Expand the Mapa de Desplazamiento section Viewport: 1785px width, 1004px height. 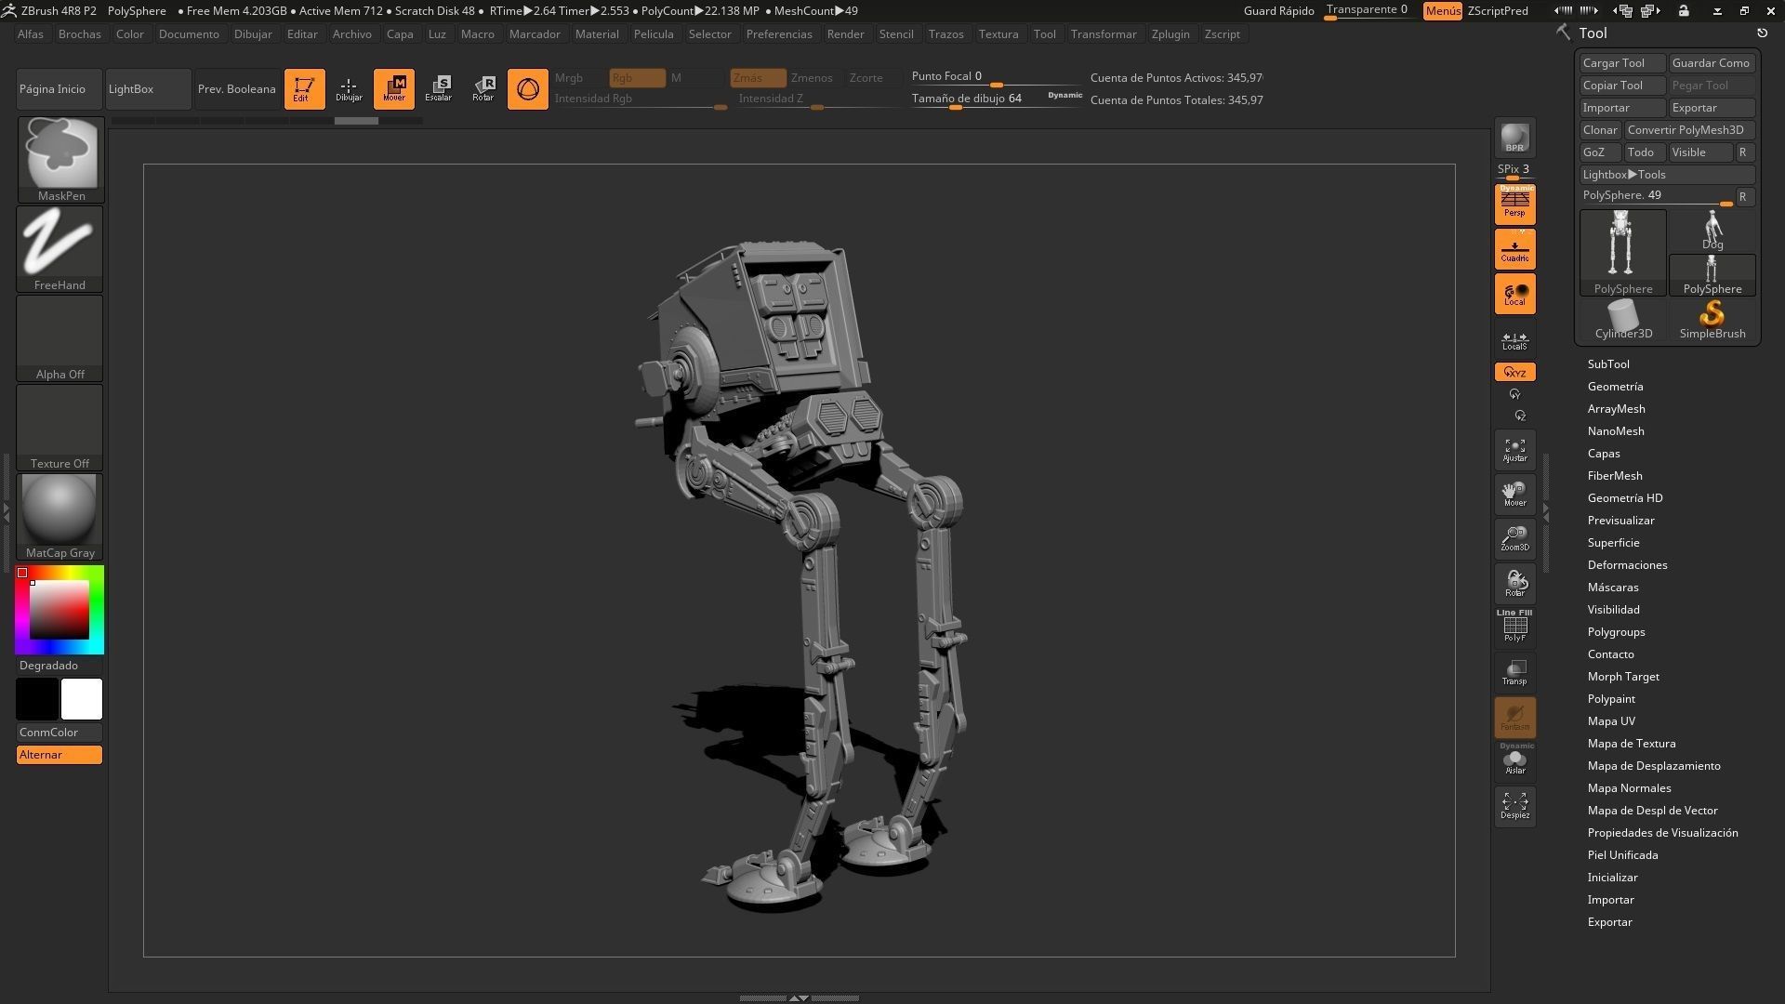tap(1654, 766)
